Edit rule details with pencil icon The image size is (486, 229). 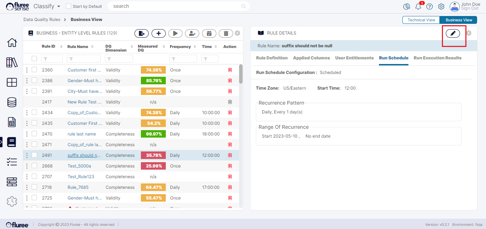coord(453,33)
